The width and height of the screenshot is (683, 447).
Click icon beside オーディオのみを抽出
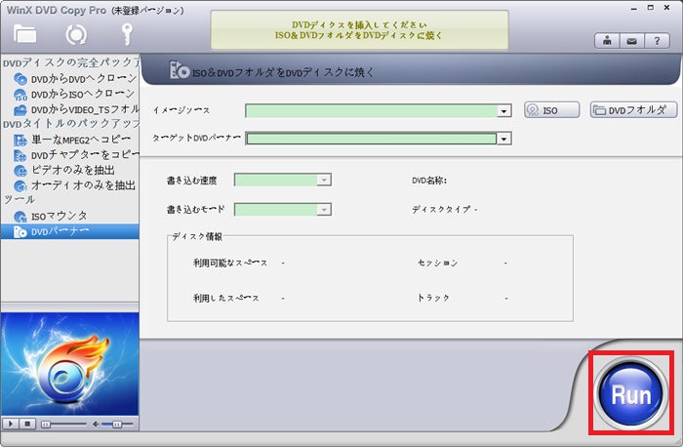20,185
